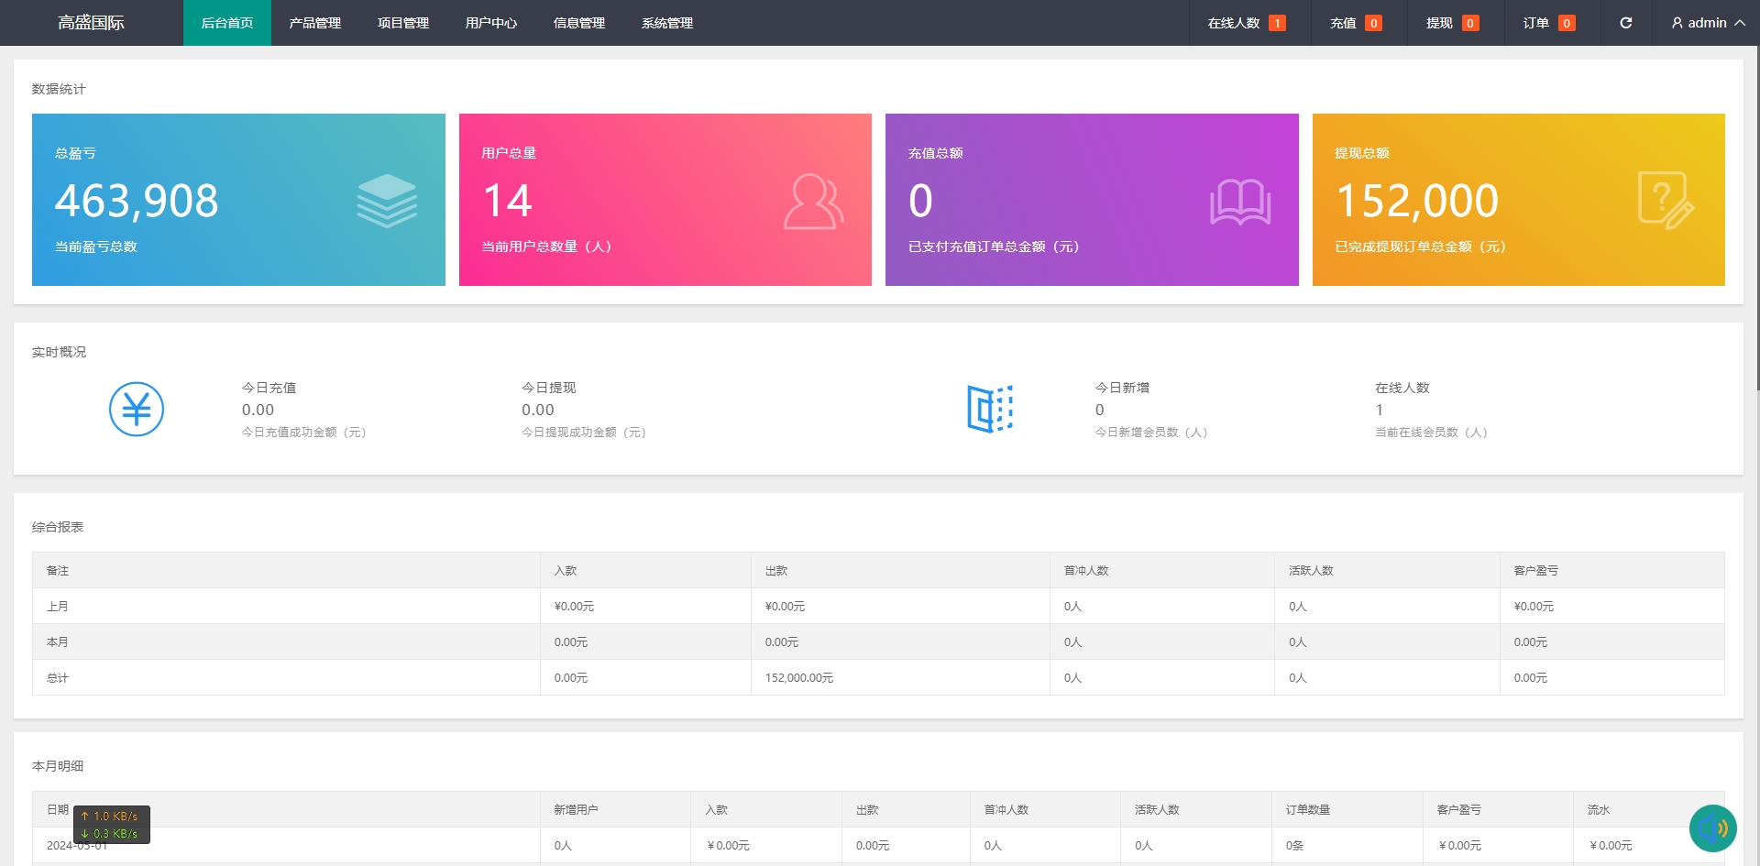
Task: Click the users icon in 用户总量 card
Action: (813, 202)
